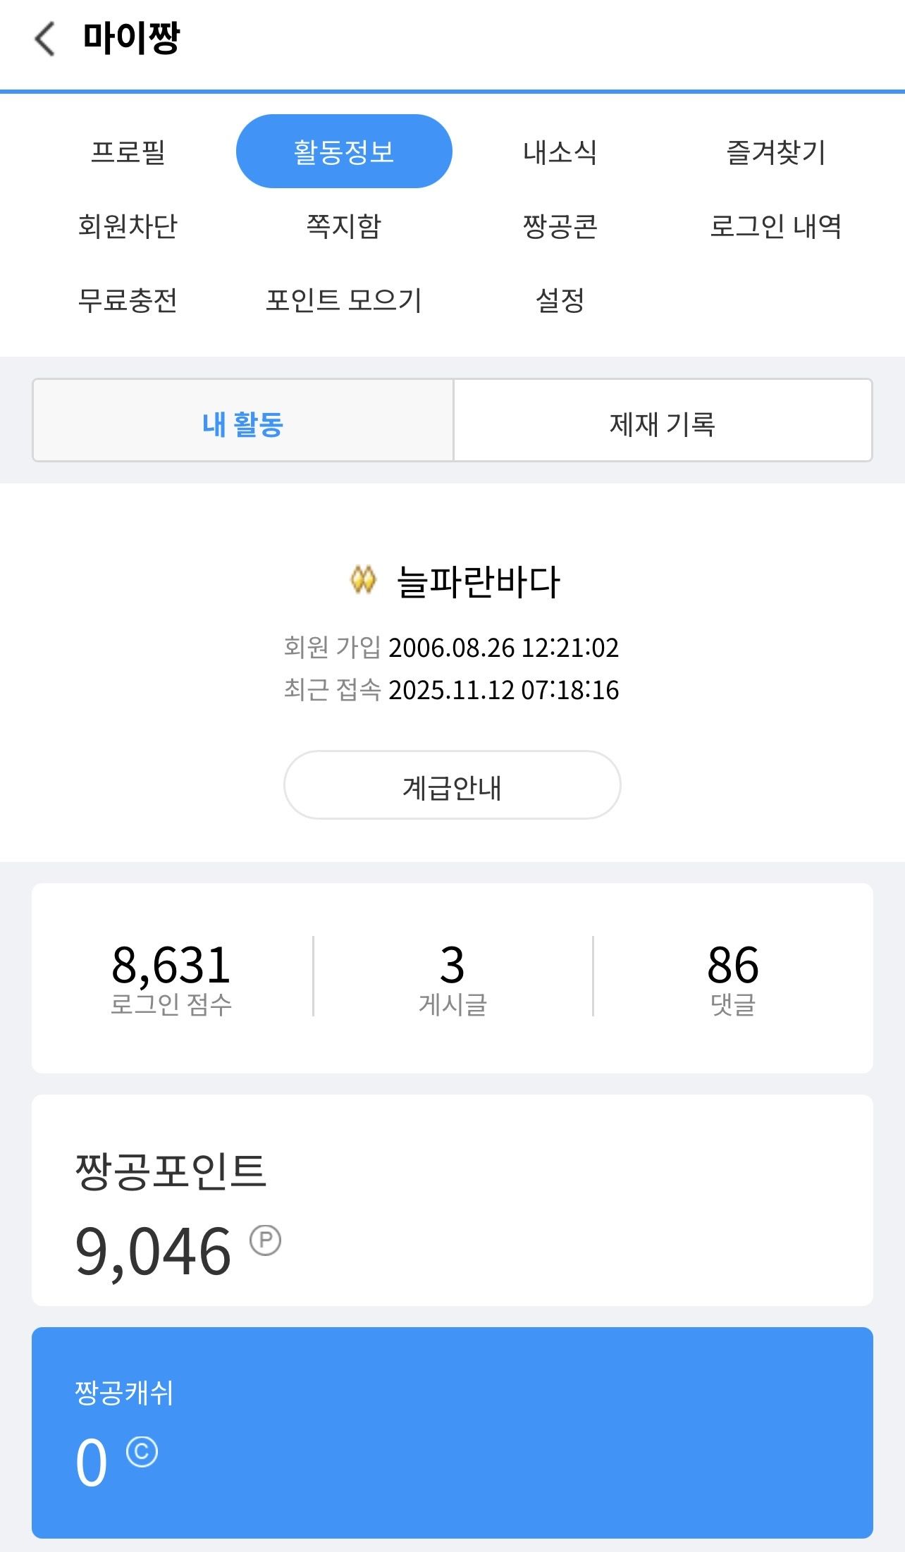Click the cash C symbol icon
Image resolution: width=905 pixels, height=1552 pixels.
click(x=142, y=1452)
